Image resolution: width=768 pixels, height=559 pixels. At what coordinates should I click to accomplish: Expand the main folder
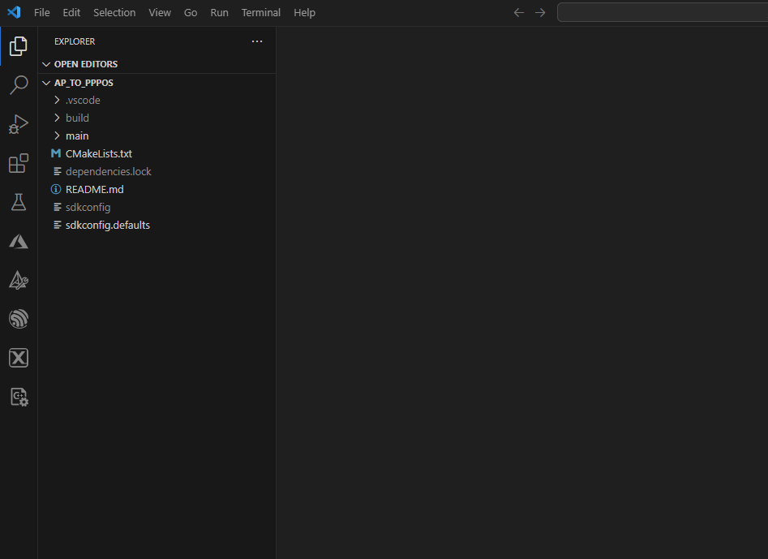[57, 135]
